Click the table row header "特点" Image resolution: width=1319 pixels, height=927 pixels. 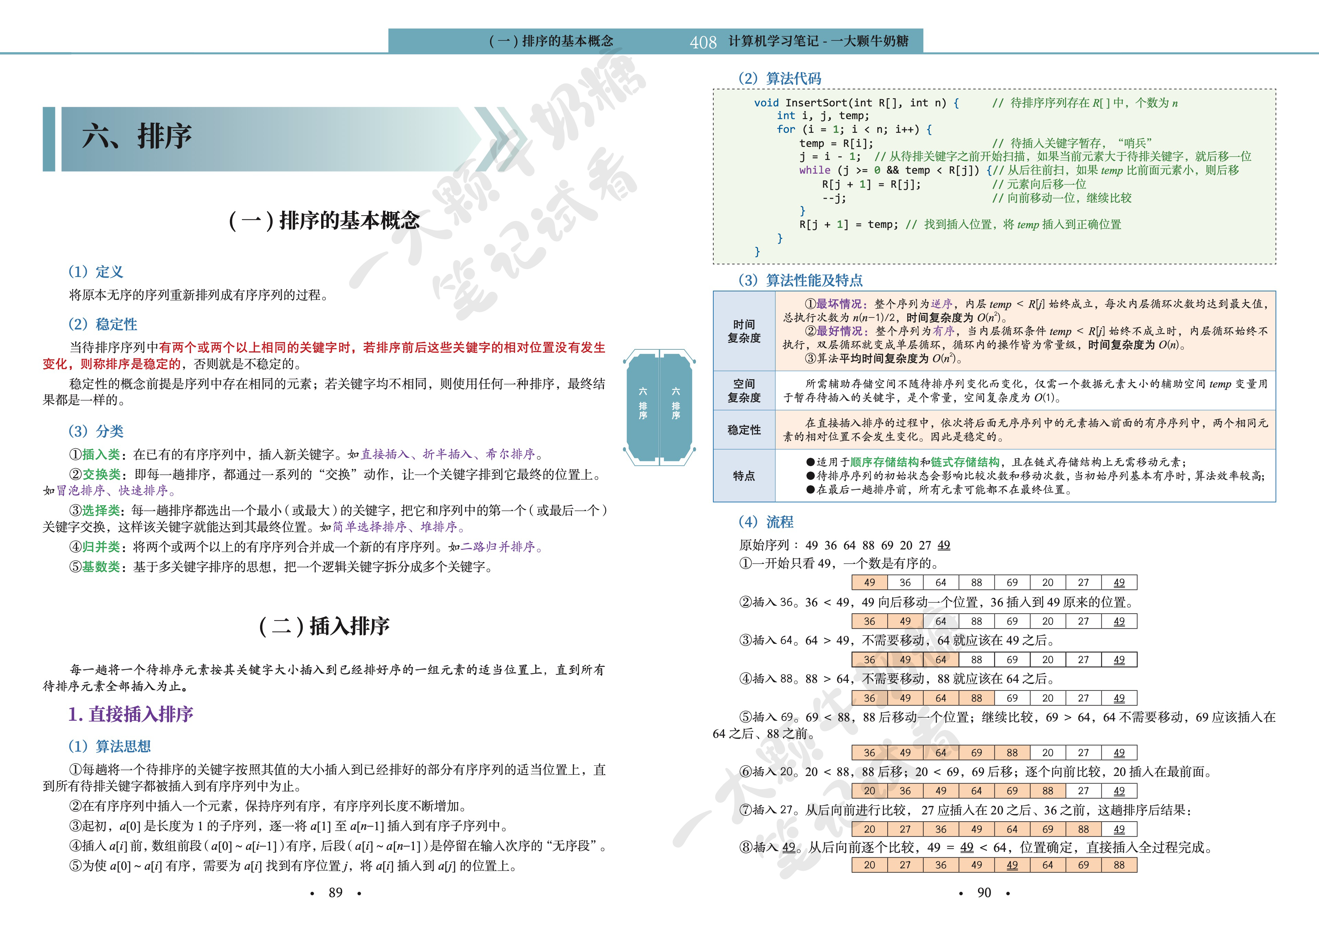click(x=744, y=476)
